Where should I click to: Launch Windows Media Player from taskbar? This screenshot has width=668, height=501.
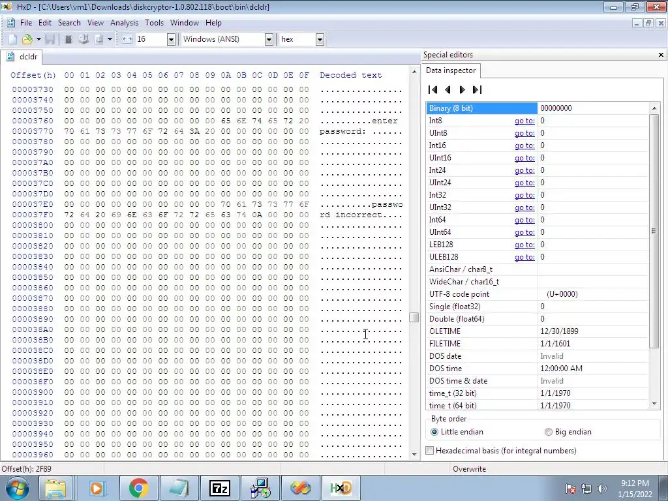[x=97, y=488]
